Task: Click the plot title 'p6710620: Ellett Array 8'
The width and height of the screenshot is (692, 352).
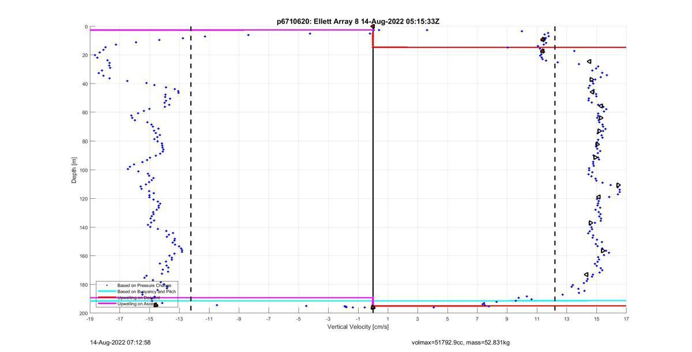Action: (318, 21)
